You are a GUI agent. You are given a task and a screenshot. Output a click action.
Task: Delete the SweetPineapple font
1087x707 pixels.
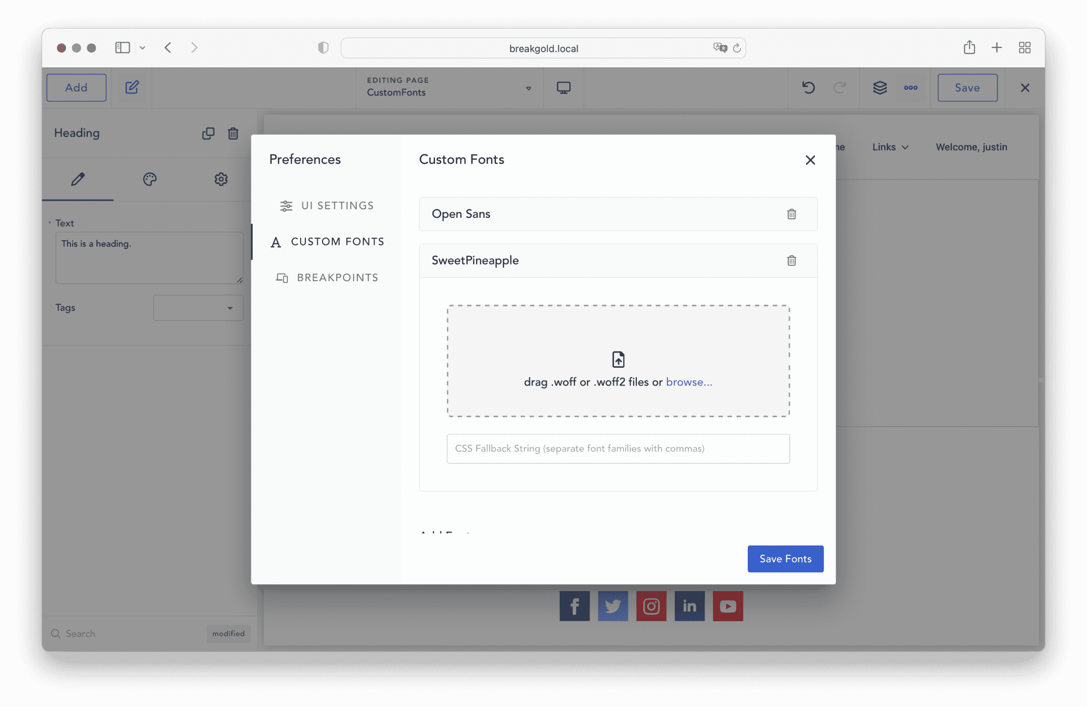coord(791,261)
